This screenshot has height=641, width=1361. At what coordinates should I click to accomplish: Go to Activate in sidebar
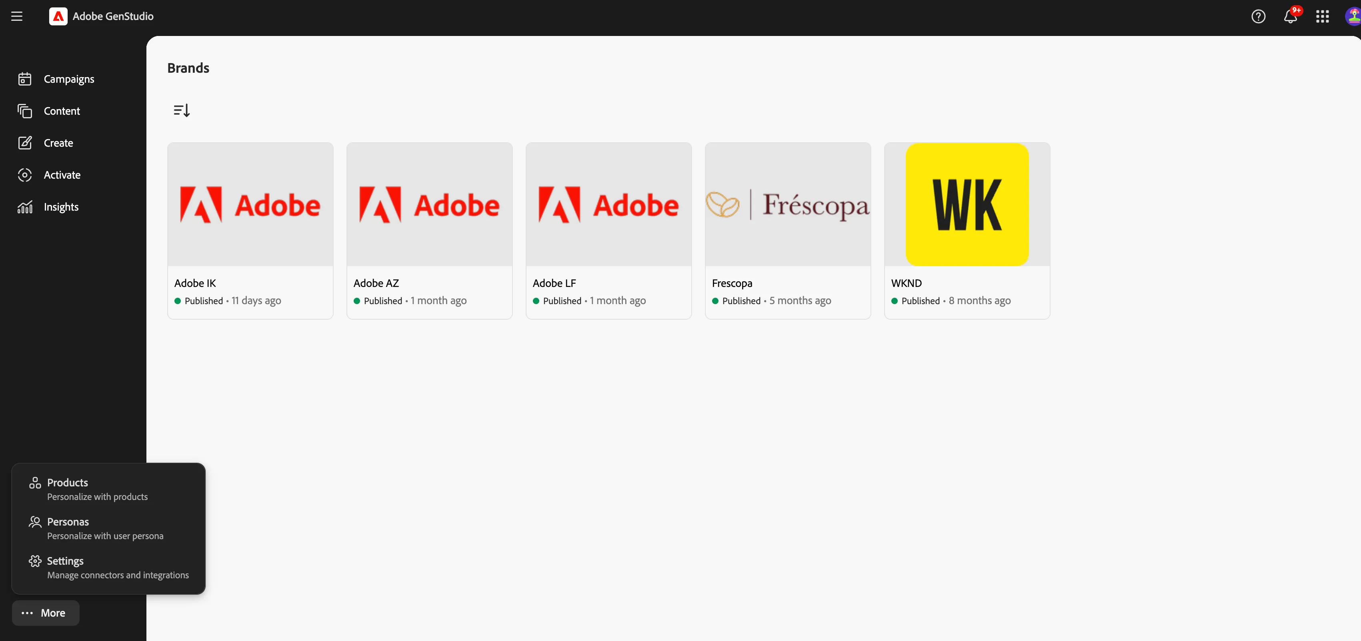pyautogui.click(x=62, y=175)
